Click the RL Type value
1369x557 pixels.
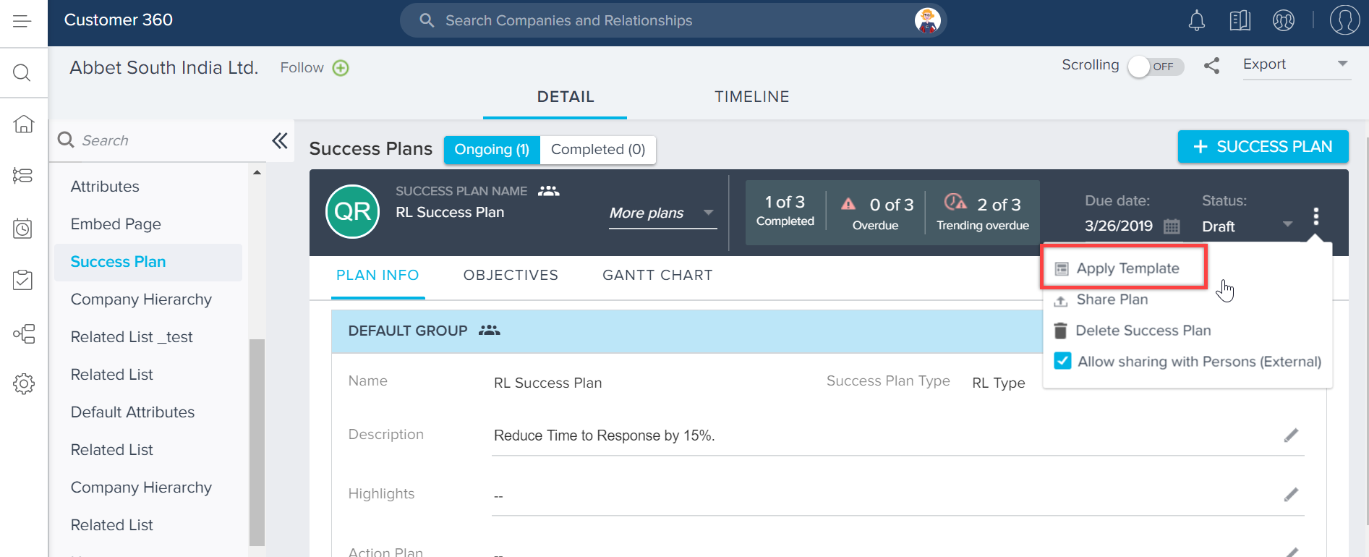pos(998,383)
